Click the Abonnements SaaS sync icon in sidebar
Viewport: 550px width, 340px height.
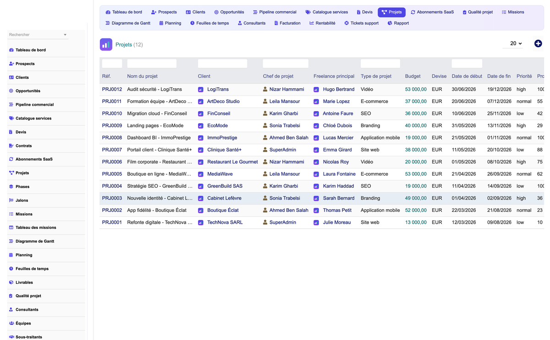coord(11,159)
